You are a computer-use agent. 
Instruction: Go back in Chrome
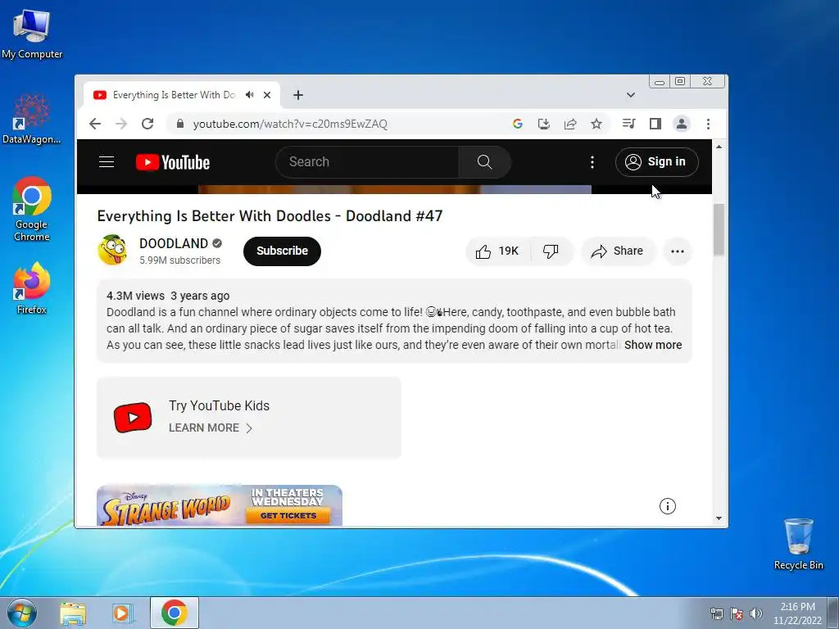[95, 124]
